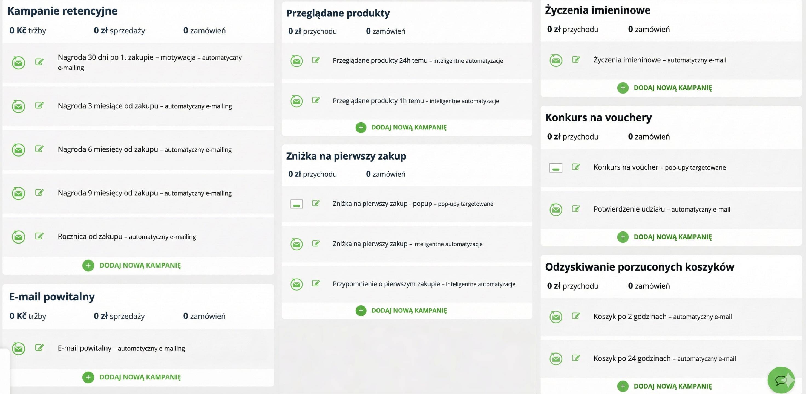The height and width of the screenshot is (394, 806).
Task: Open the chat support bubble icon
Action: pyautogui.click(x=781, y=380)
